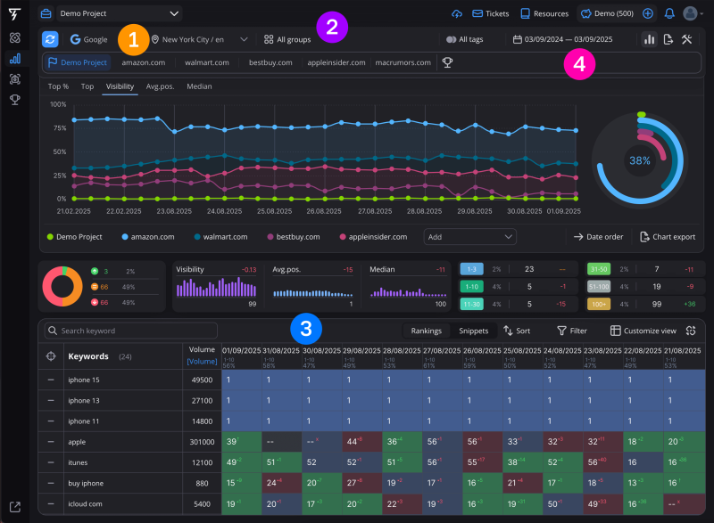This screenshot has width=714, height=523.
Task: Click the trophy icon after macrumors.com
Action: click(x=447, y=62)
